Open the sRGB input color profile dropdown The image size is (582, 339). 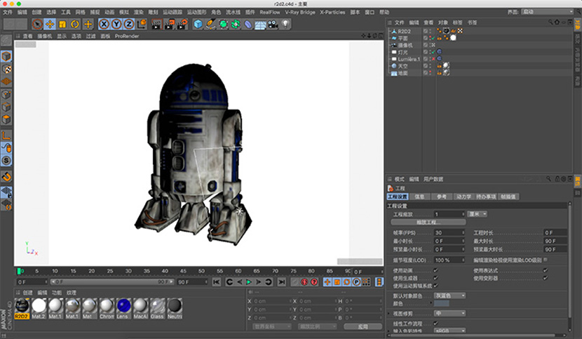449,330
